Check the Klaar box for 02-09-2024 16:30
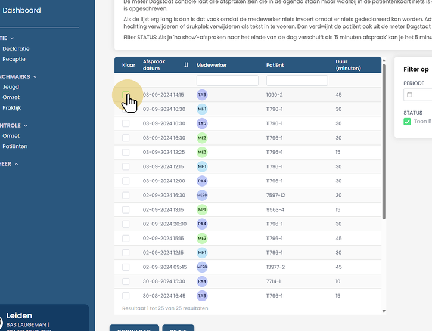432x331 pixels. pyautogui.click(x=126, y=195)
